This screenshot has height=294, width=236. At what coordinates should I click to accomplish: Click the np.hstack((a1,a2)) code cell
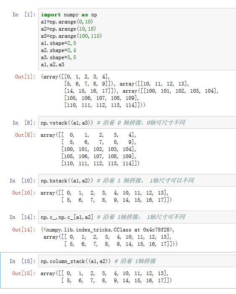click(137, 180)
